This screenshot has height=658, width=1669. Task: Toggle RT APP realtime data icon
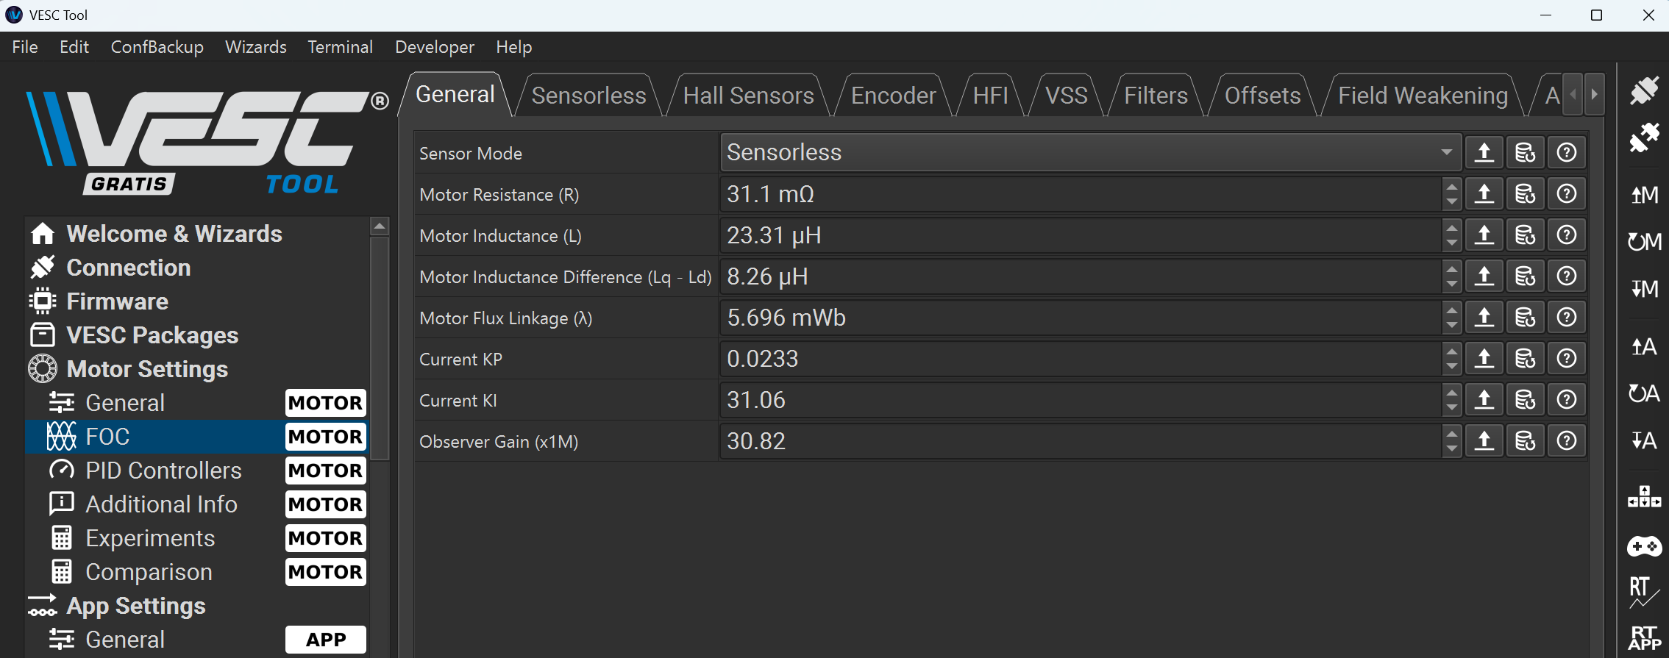coord(1644,637)
